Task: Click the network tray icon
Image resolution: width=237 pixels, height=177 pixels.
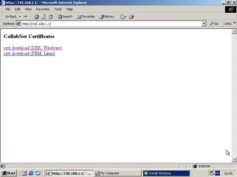Action: click(212, 173)
